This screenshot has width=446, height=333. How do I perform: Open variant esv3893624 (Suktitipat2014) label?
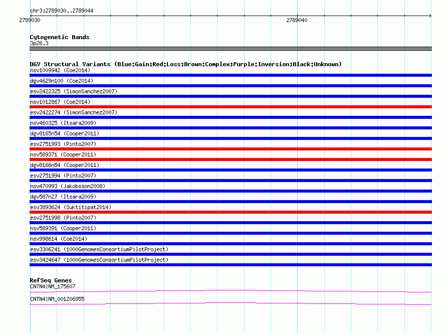(x=71, y=207)
